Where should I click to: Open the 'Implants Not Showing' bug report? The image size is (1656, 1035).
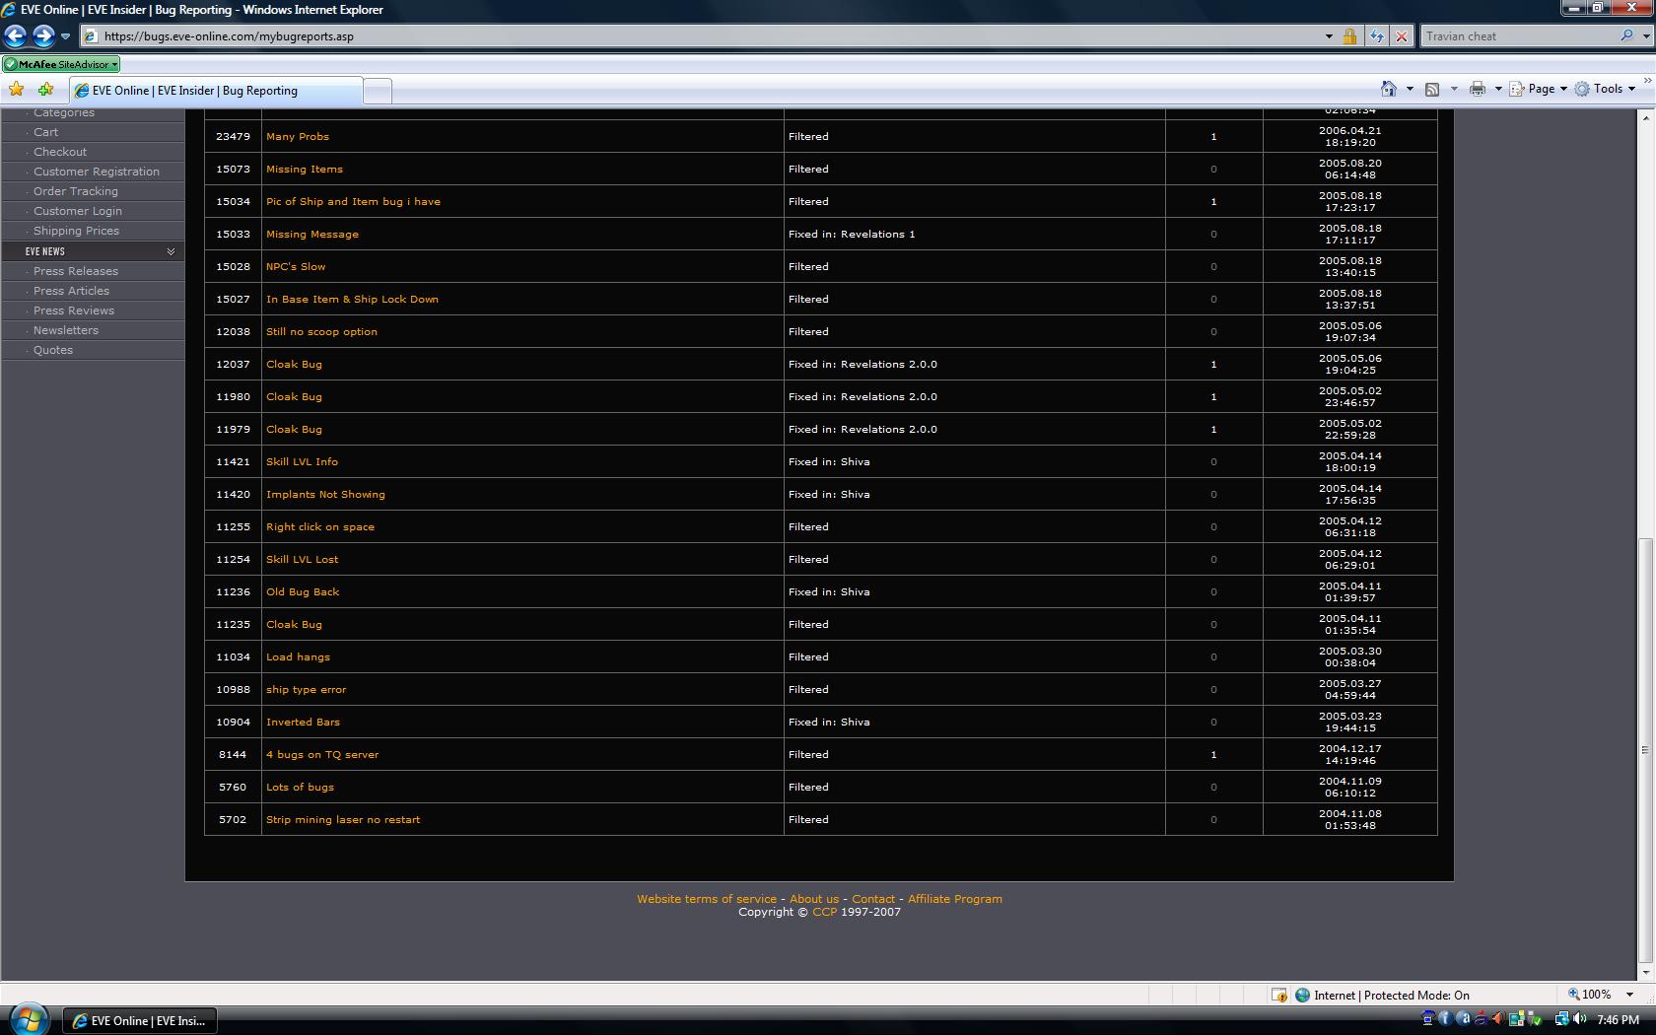pyautogui.click(x=325, y=494)
